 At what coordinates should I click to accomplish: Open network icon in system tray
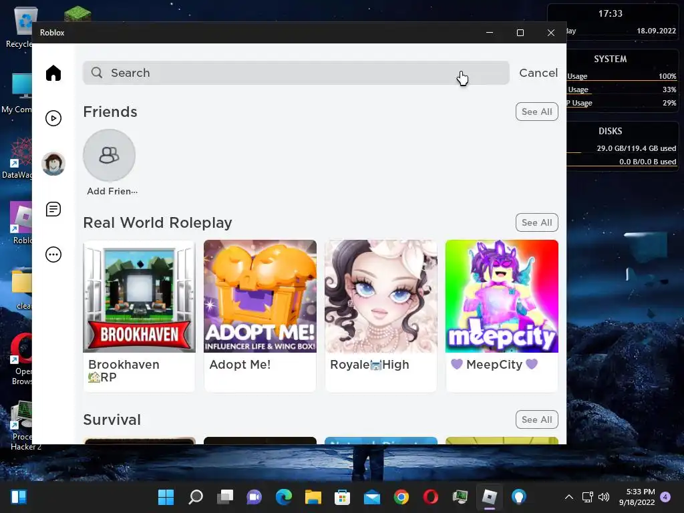(588, 497)
